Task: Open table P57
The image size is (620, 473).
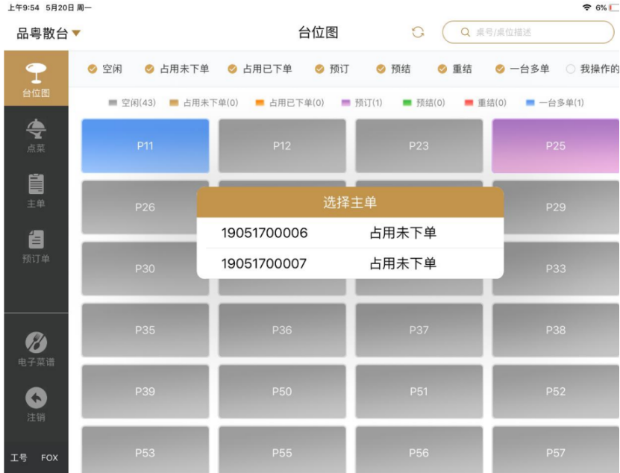Action: 556,450
